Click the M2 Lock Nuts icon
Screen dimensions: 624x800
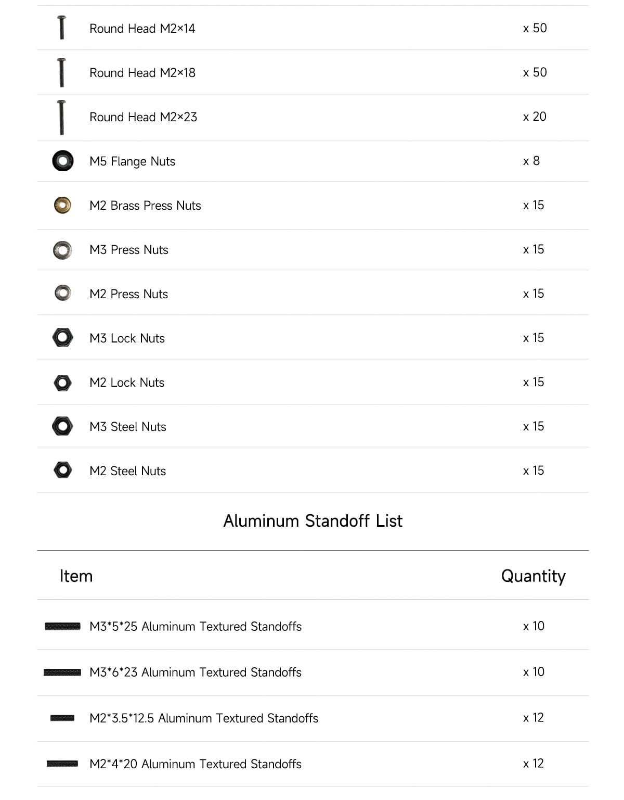pos(62,383)
